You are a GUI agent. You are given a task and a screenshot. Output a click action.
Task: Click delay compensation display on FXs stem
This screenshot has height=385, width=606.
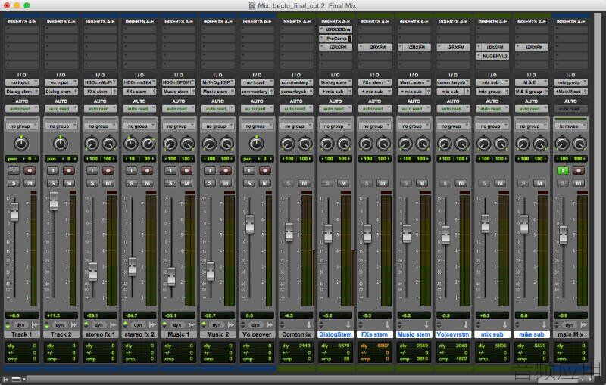375,352
